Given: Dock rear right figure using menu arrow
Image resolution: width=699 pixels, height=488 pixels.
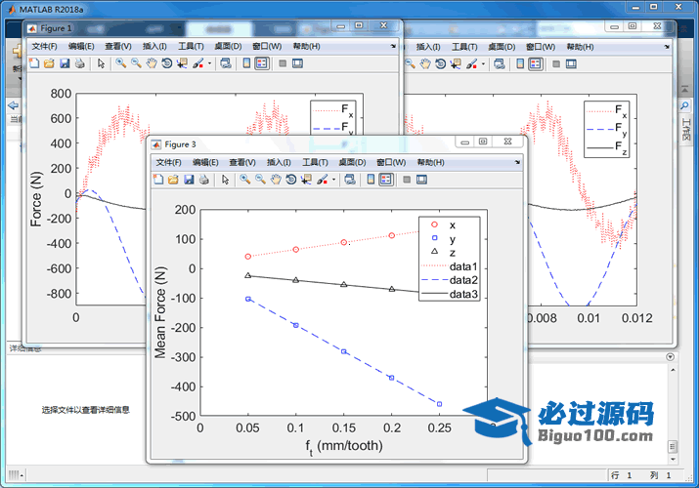Looking at the screenshot, I should (x=667, y=47).
